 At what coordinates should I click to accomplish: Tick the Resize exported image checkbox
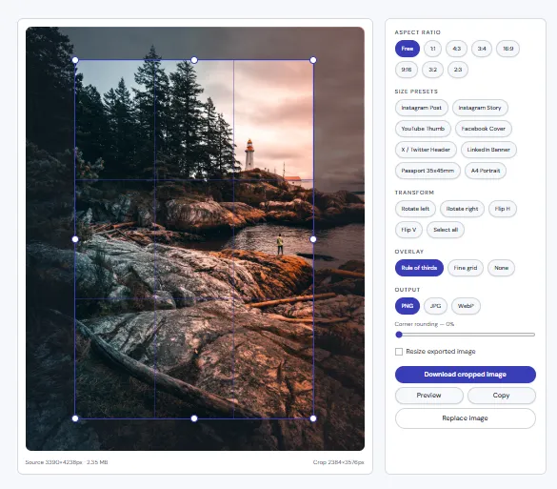(399, 352)
